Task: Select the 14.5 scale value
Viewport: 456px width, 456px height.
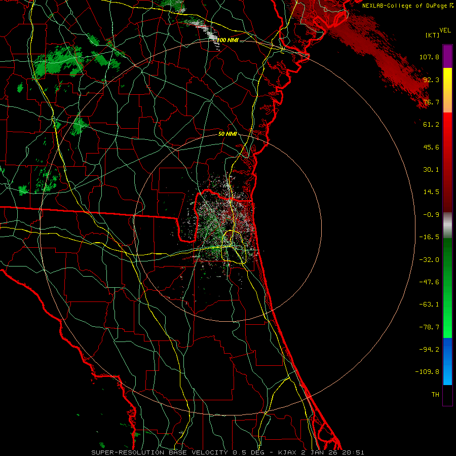Action: (431, 192)
